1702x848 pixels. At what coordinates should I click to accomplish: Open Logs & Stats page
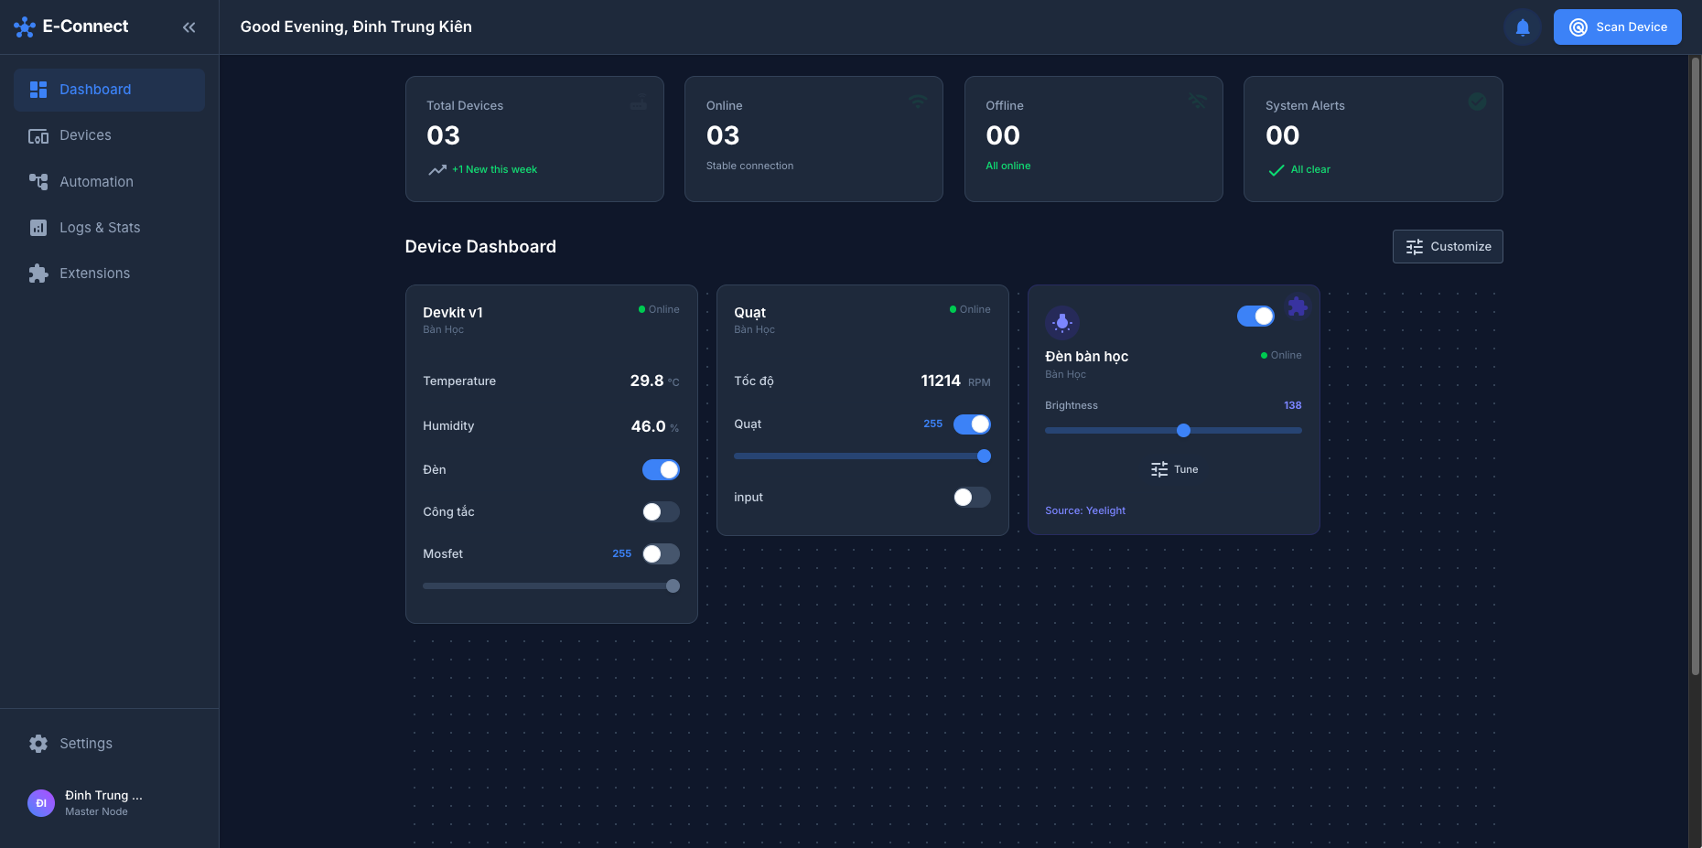tap(99, 228)
